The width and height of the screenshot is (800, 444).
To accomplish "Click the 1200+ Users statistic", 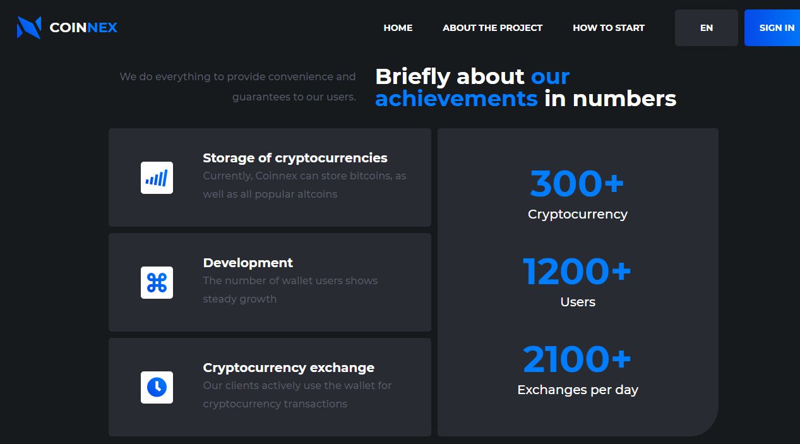I will click(x=577, y=272).
